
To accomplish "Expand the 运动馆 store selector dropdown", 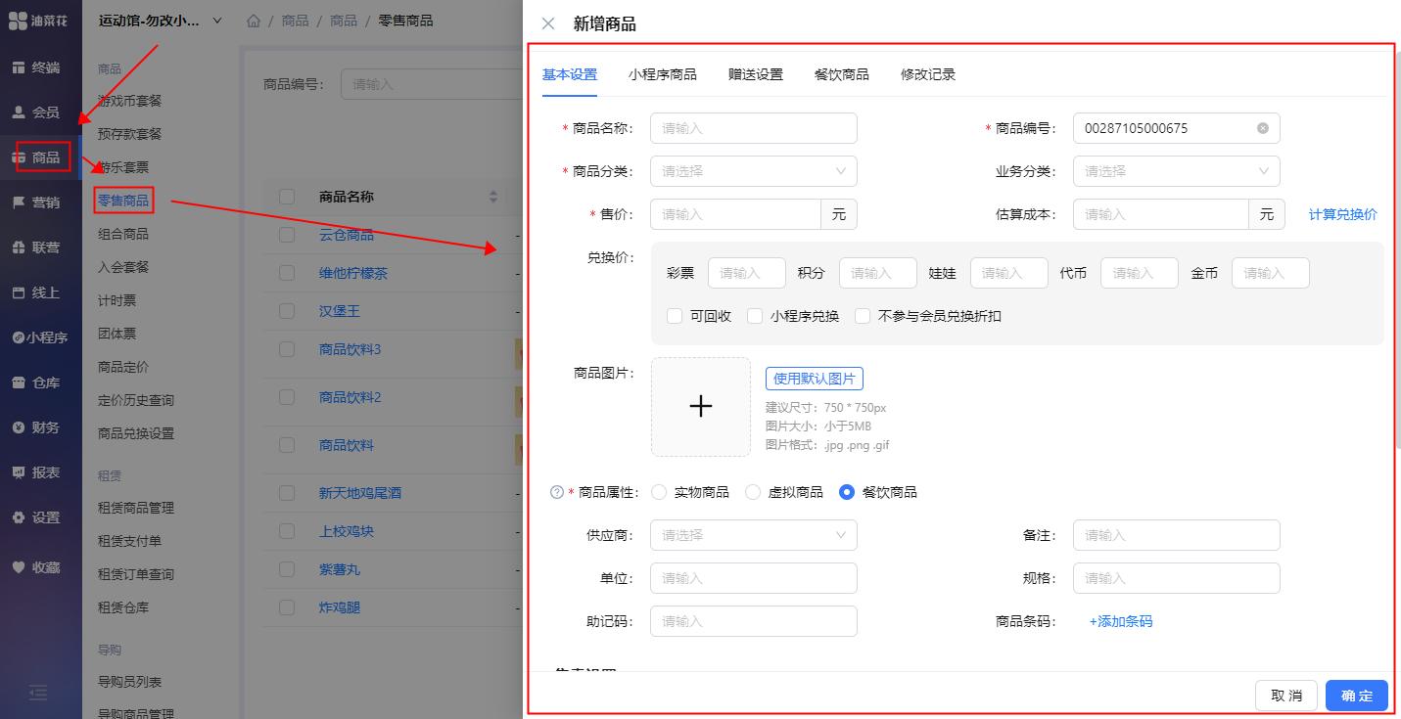I will [x=161, y=21].
